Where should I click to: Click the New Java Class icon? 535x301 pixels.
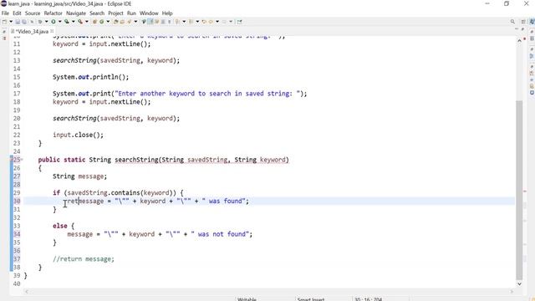point(101,22)
